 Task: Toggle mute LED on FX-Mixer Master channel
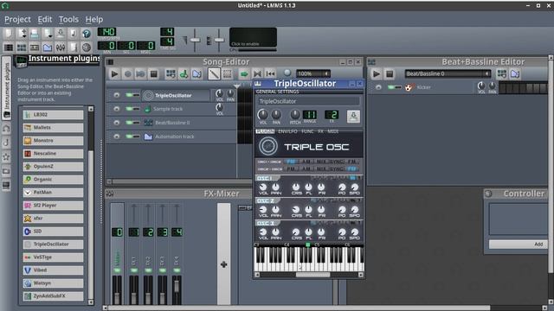(117, 270)
